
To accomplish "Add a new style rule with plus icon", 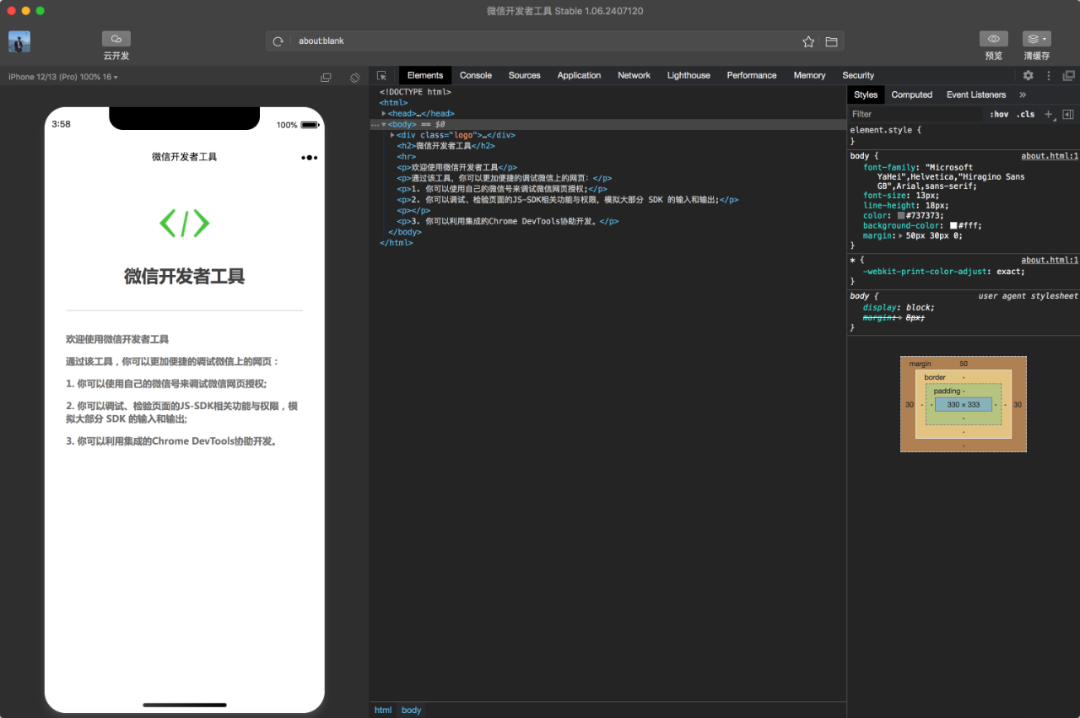I will click(x=1049, y=115).
